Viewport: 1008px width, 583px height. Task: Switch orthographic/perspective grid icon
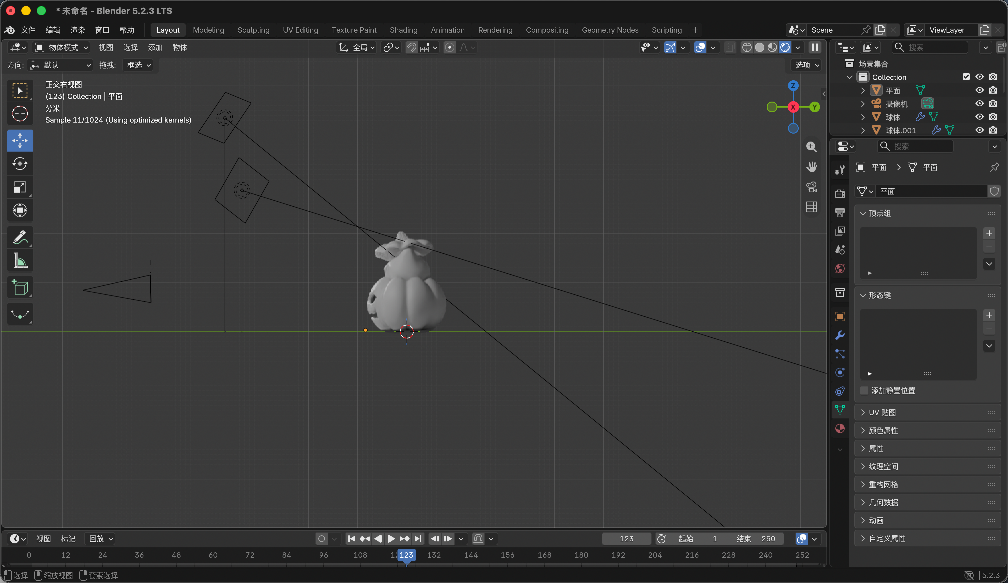pyautogui.click(x=811, y=207)
